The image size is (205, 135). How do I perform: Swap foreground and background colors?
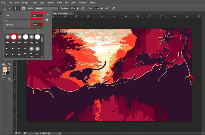tap(9, 68)
